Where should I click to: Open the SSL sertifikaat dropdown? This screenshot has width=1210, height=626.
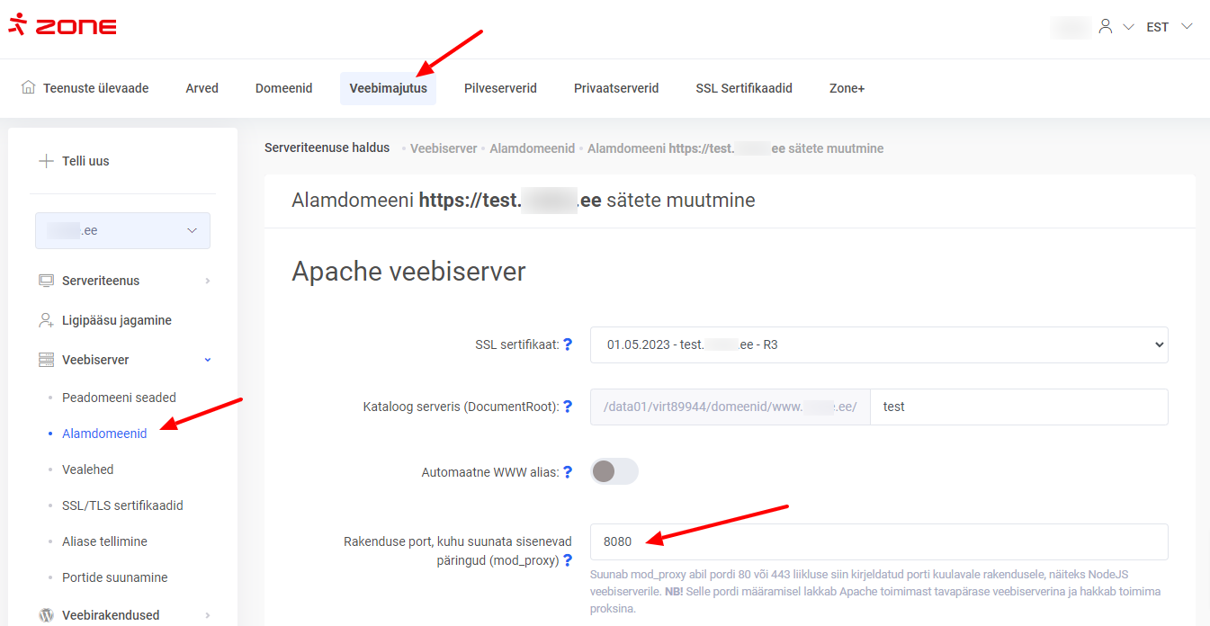[878, 344]
